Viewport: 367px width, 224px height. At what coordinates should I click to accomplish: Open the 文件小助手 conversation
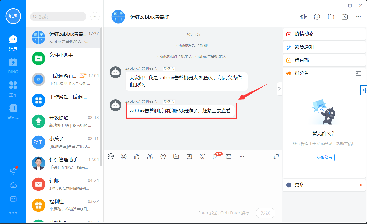click(x=63, y=59)
